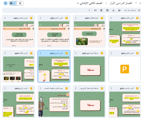
Task: Move selected file using folder icon
Action: click(107, 10)
